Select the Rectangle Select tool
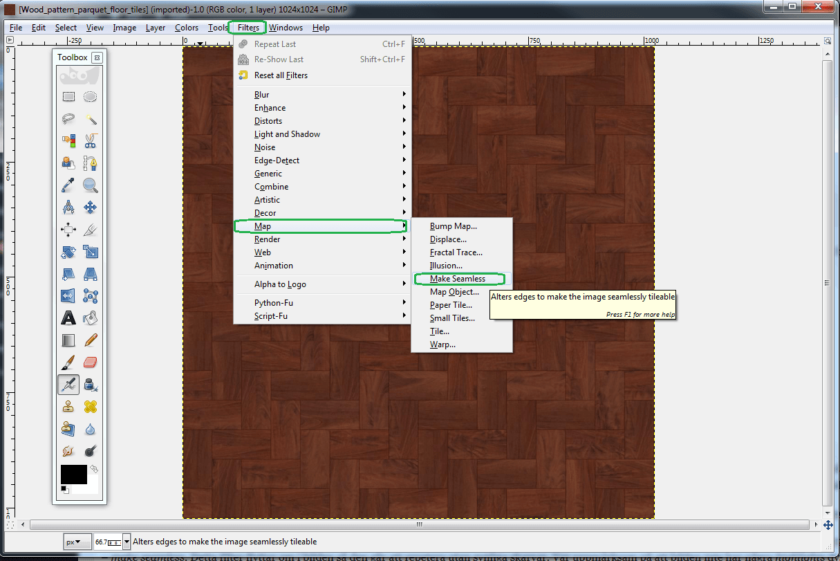This screenshot has height=561, width=840. (x=68, y=97)
